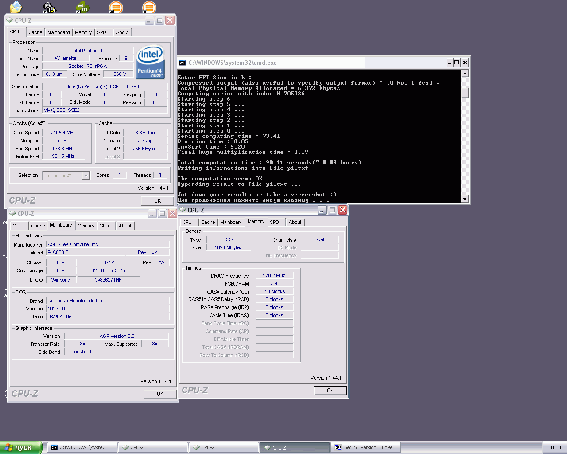Click the BIOS Date field 06/20/2005
Image resolution: width=567 pixels, height=454 pixels.
point(108,317)
